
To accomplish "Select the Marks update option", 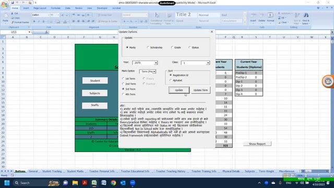I will coord(131,48).
